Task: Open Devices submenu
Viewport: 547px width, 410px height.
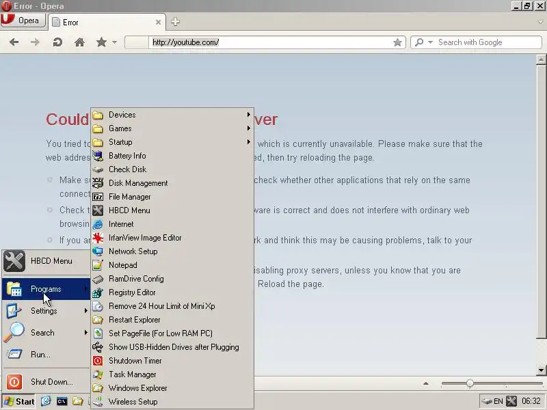Action: tap(172, 115)
